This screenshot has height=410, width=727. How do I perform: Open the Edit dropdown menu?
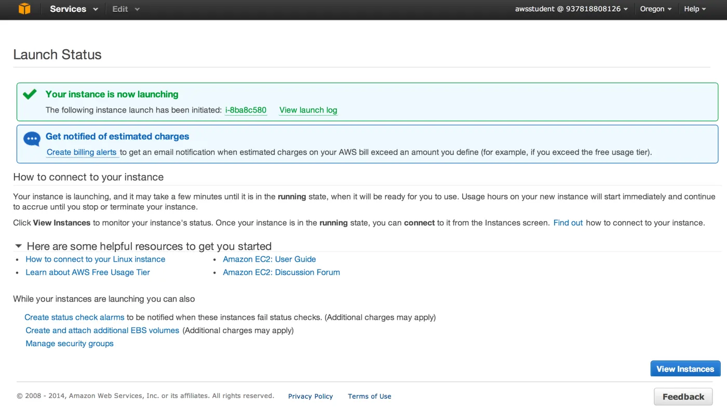(126, 9)
